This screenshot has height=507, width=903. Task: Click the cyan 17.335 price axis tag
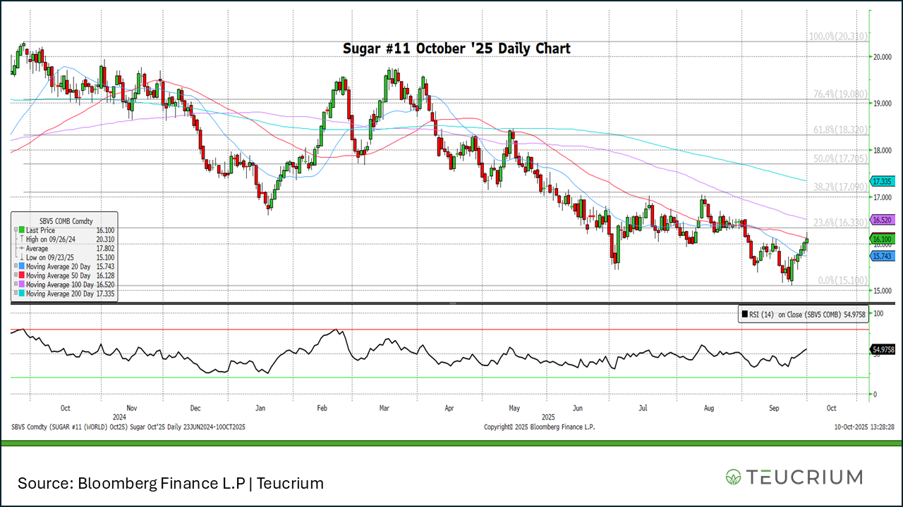click(x=883, y=182)
